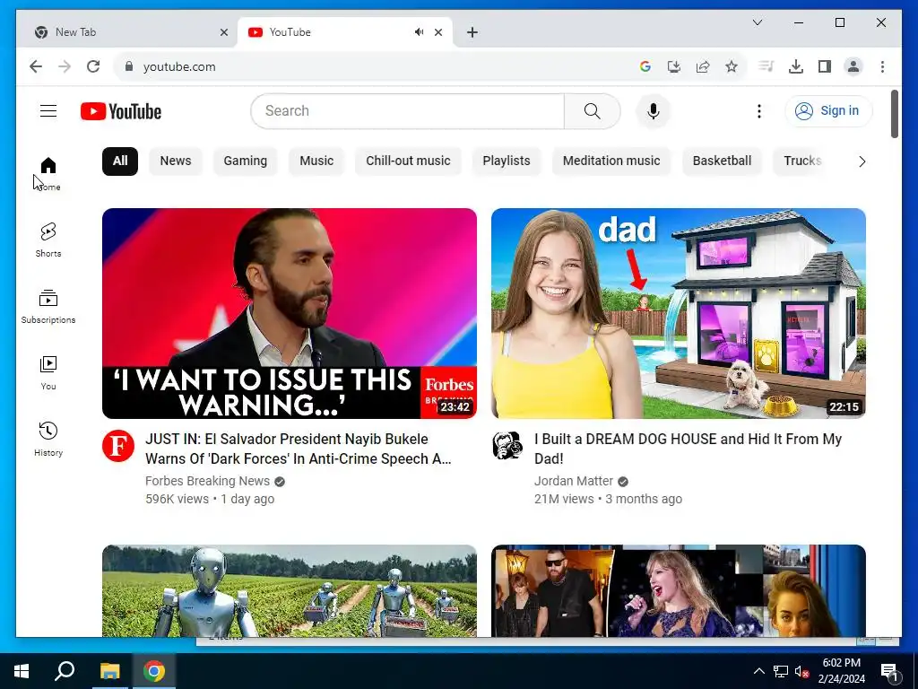The width and height of the screenshot is (918, 689).
Task: Mute the YouTube tab audio icon
Action: tap(420, 32)
